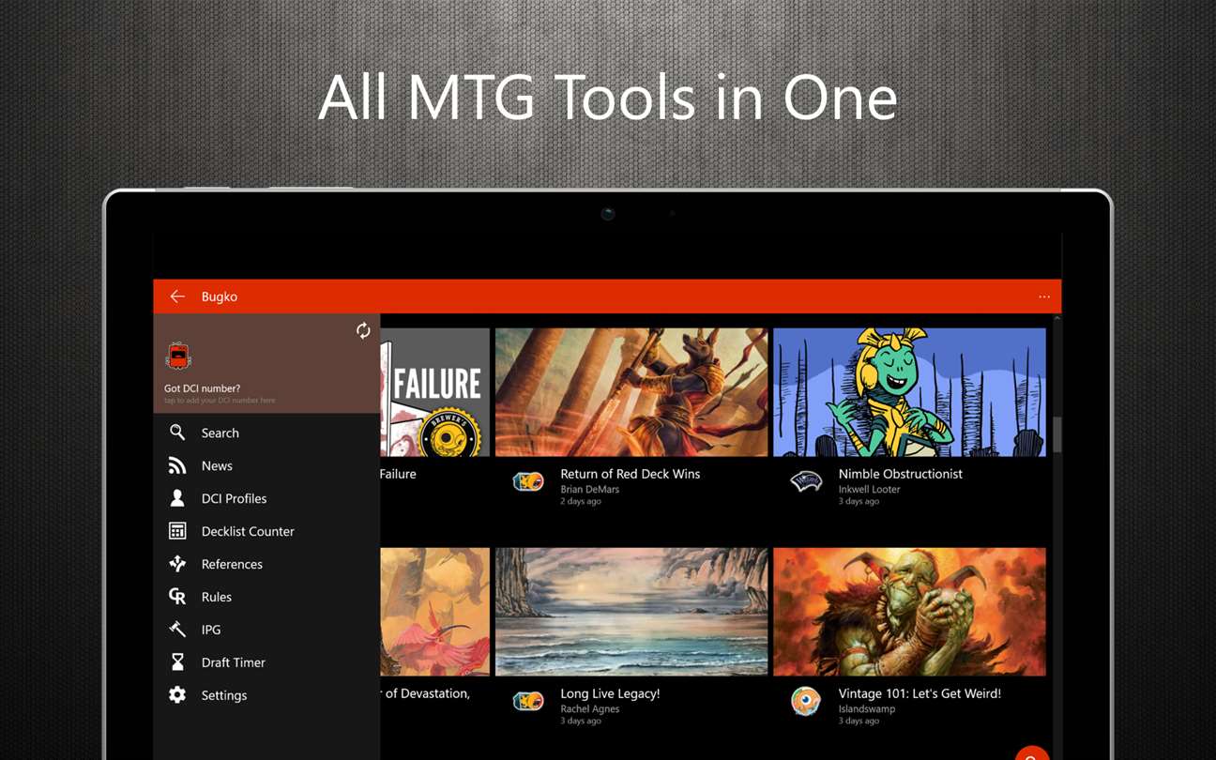Image resolution: width=1216 pixels, height=760 pixels.
Task: Click the '2 days ago' timestamp
Action: 581,501
